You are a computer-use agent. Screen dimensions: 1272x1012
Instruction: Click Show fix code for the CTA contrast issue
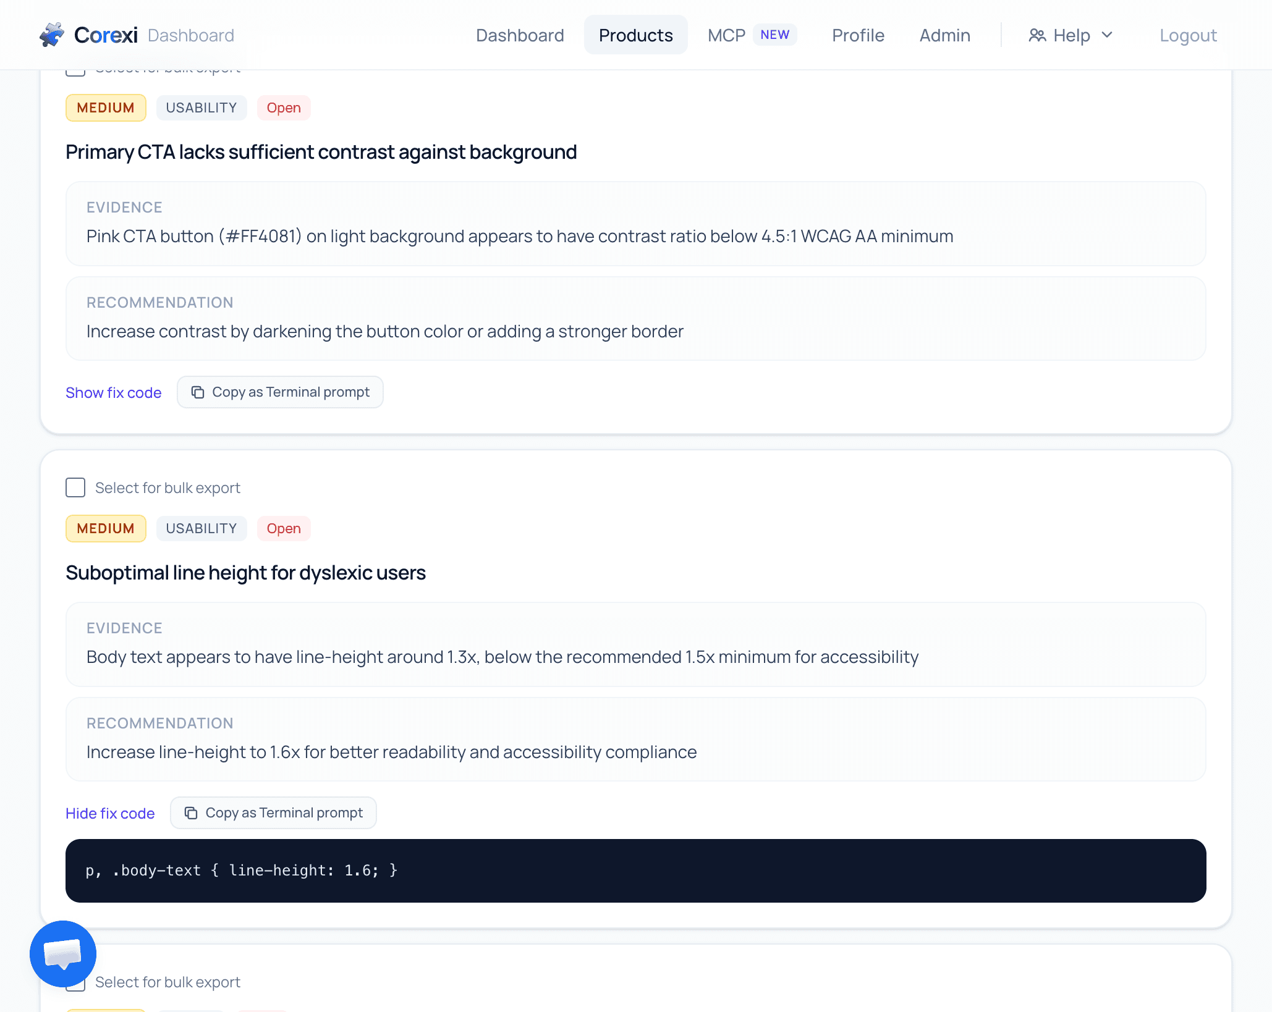pos(114,392)
